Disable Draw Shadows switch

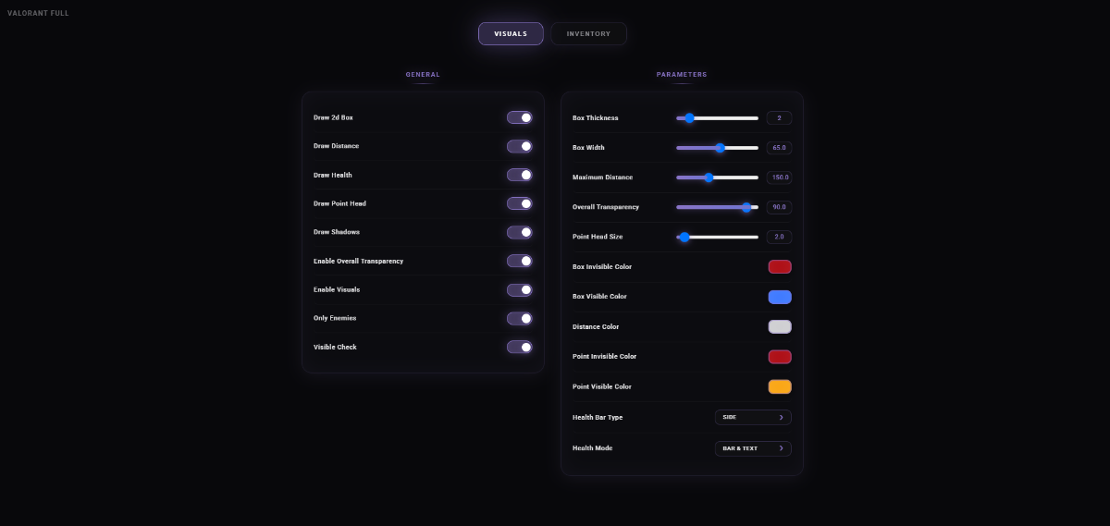pyautogui.click(x=519, y=232)
